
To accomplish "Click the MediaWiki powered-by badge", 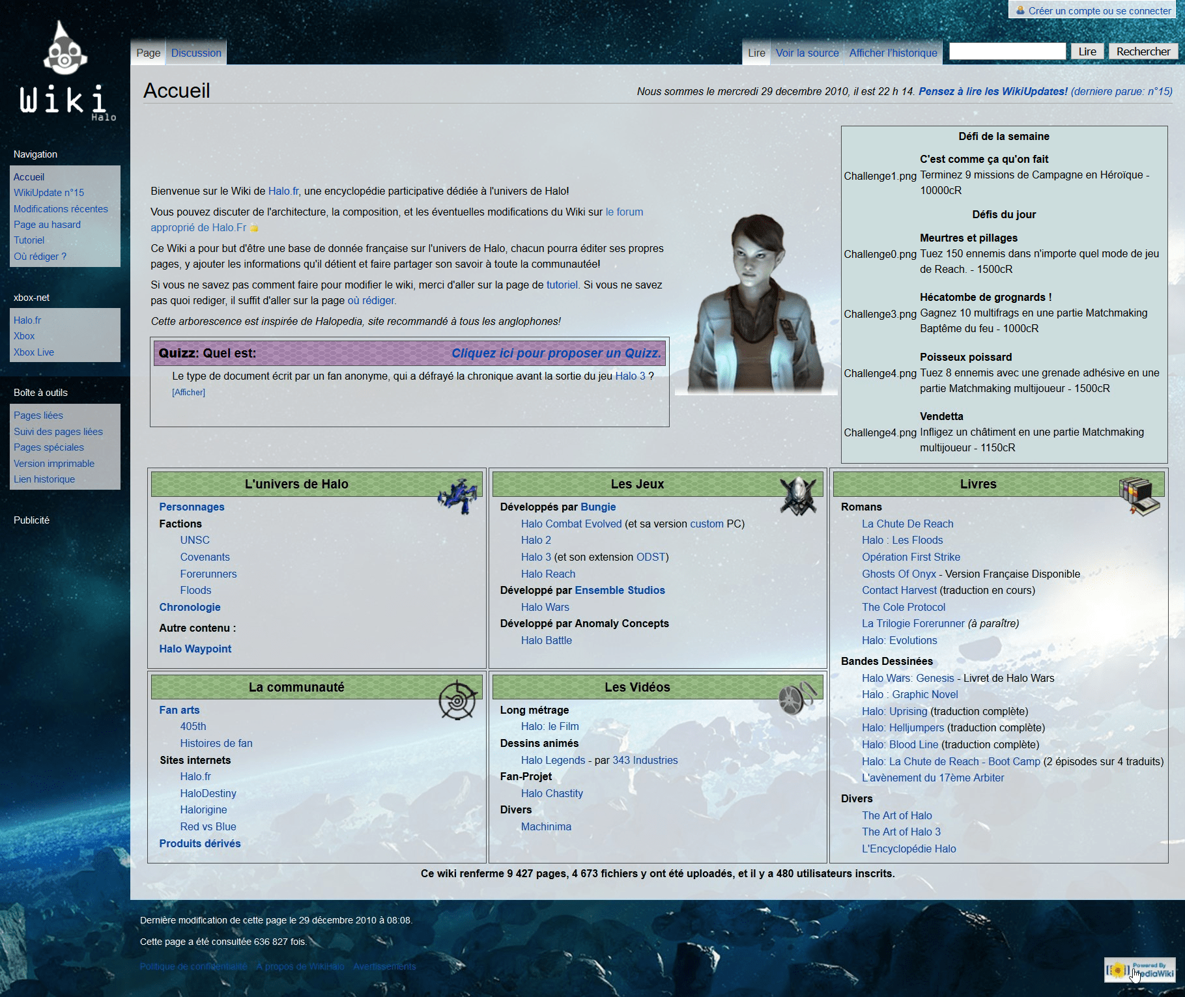I will tap(1139, 970).
